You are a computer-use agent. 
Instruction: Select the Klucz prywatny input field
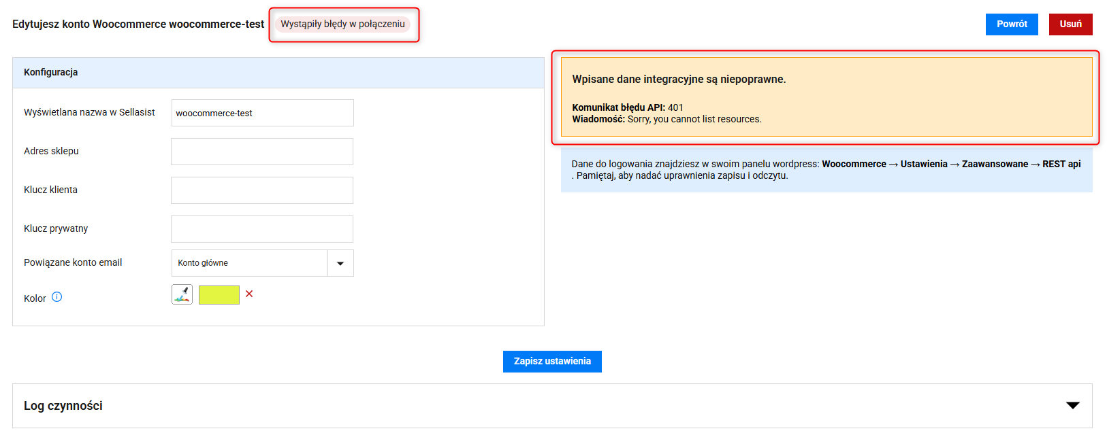point(262,229)
